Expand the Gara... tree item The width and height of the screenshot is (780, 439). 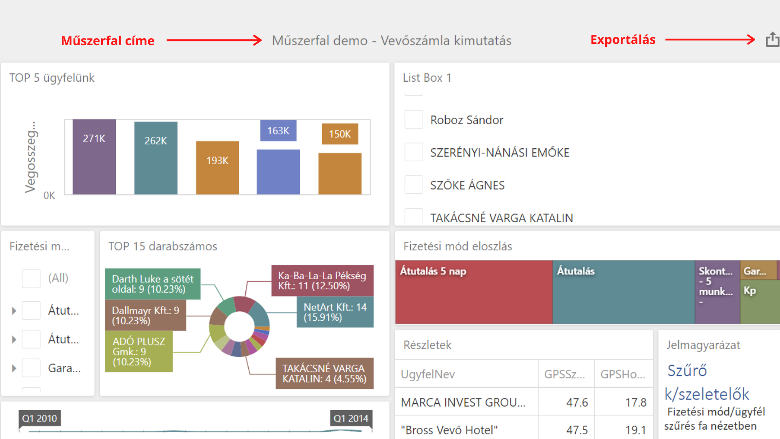(x=14, y=368)
